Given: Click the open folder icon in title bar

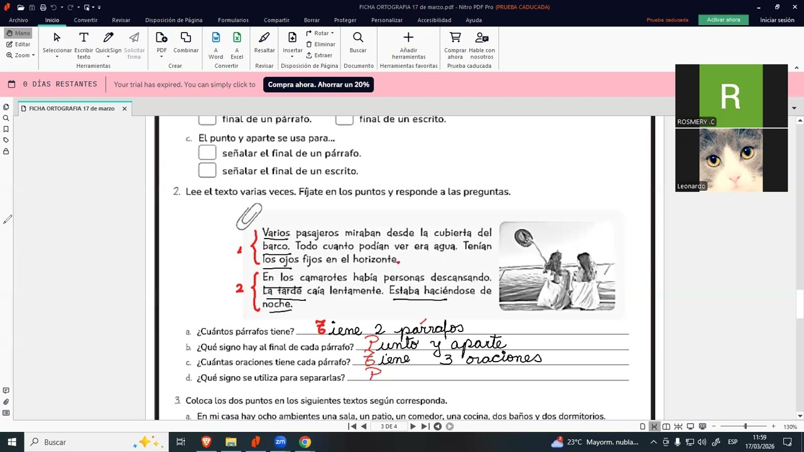Looking at the screenshot, I should (x=21, y=7).
